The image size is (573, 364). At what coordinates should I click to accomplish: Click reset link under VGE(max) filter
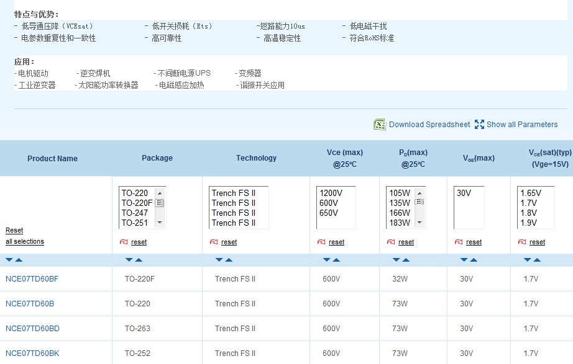click(474, 242)
